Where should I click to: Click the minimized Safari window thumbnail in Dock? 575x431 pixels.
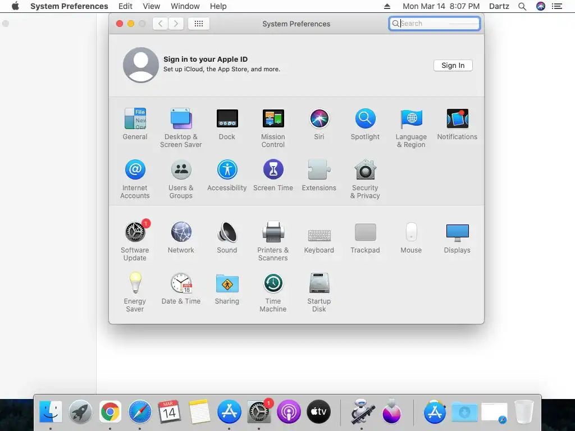[494, 412]
